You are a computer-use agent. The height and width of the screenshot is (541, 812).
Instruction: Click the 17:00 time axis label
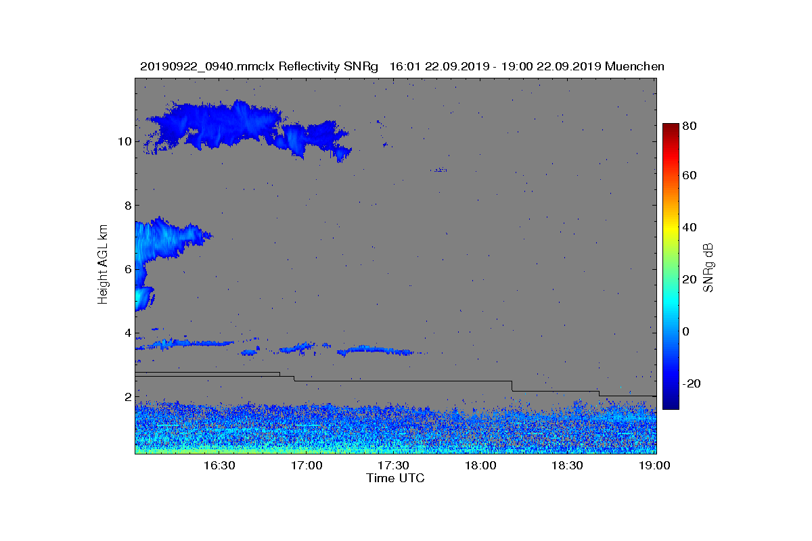click(306, 465)
